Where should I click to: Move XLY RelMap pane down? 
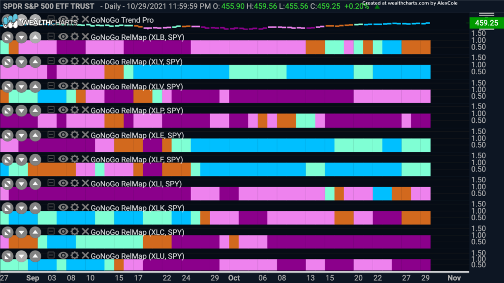coord(21,62)
